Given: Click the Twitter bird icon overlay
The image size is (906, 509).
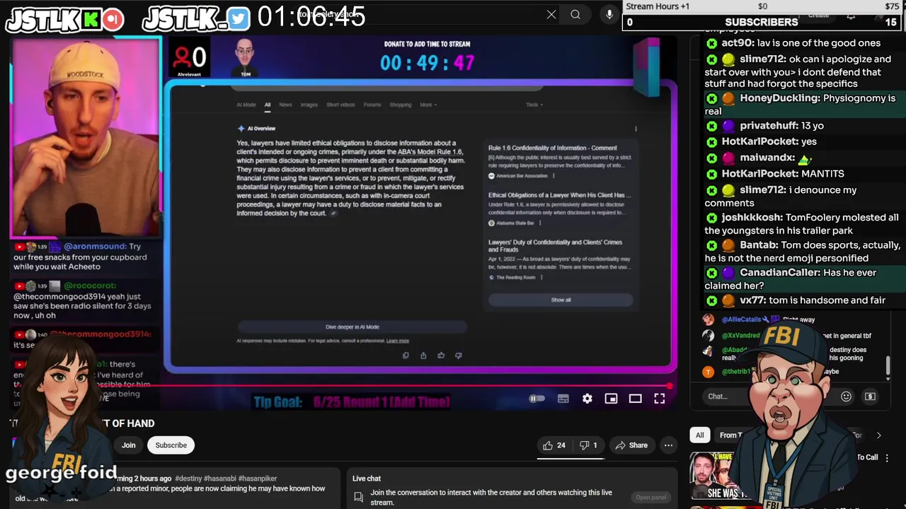Looking at the screenshot, I should click(x=239, y=19).
